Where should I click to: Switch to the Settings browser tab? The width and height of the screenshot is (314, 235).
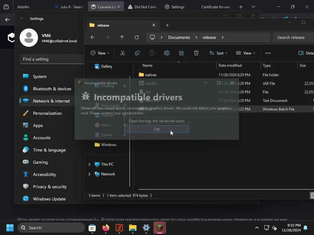[x=174, y=7]
